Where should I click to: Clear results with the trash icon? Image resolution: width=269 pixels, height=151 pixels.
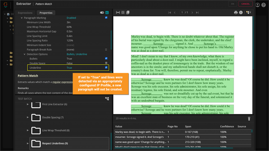pyautogui.click(x=249, y=119)
